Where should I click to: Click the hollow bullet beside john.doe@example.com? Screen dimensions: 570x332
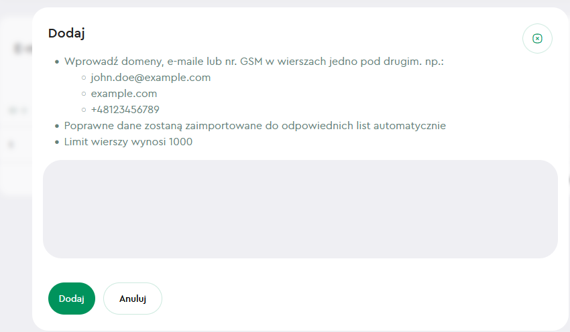tap(84, 78)
